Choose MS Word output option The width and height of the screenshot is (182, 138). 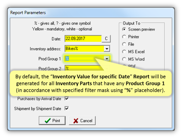(124, 59)
